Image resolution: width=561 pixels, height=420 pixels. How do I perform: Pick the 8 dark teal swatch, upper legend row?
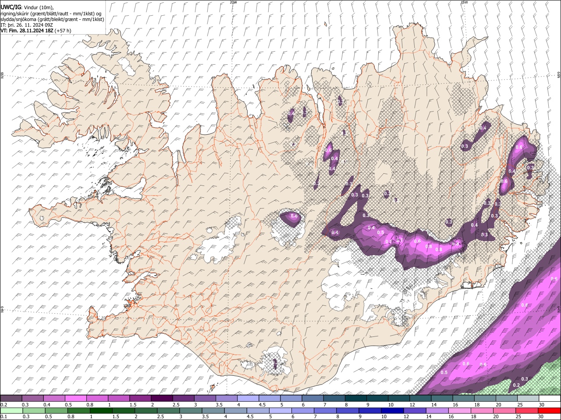355,398
